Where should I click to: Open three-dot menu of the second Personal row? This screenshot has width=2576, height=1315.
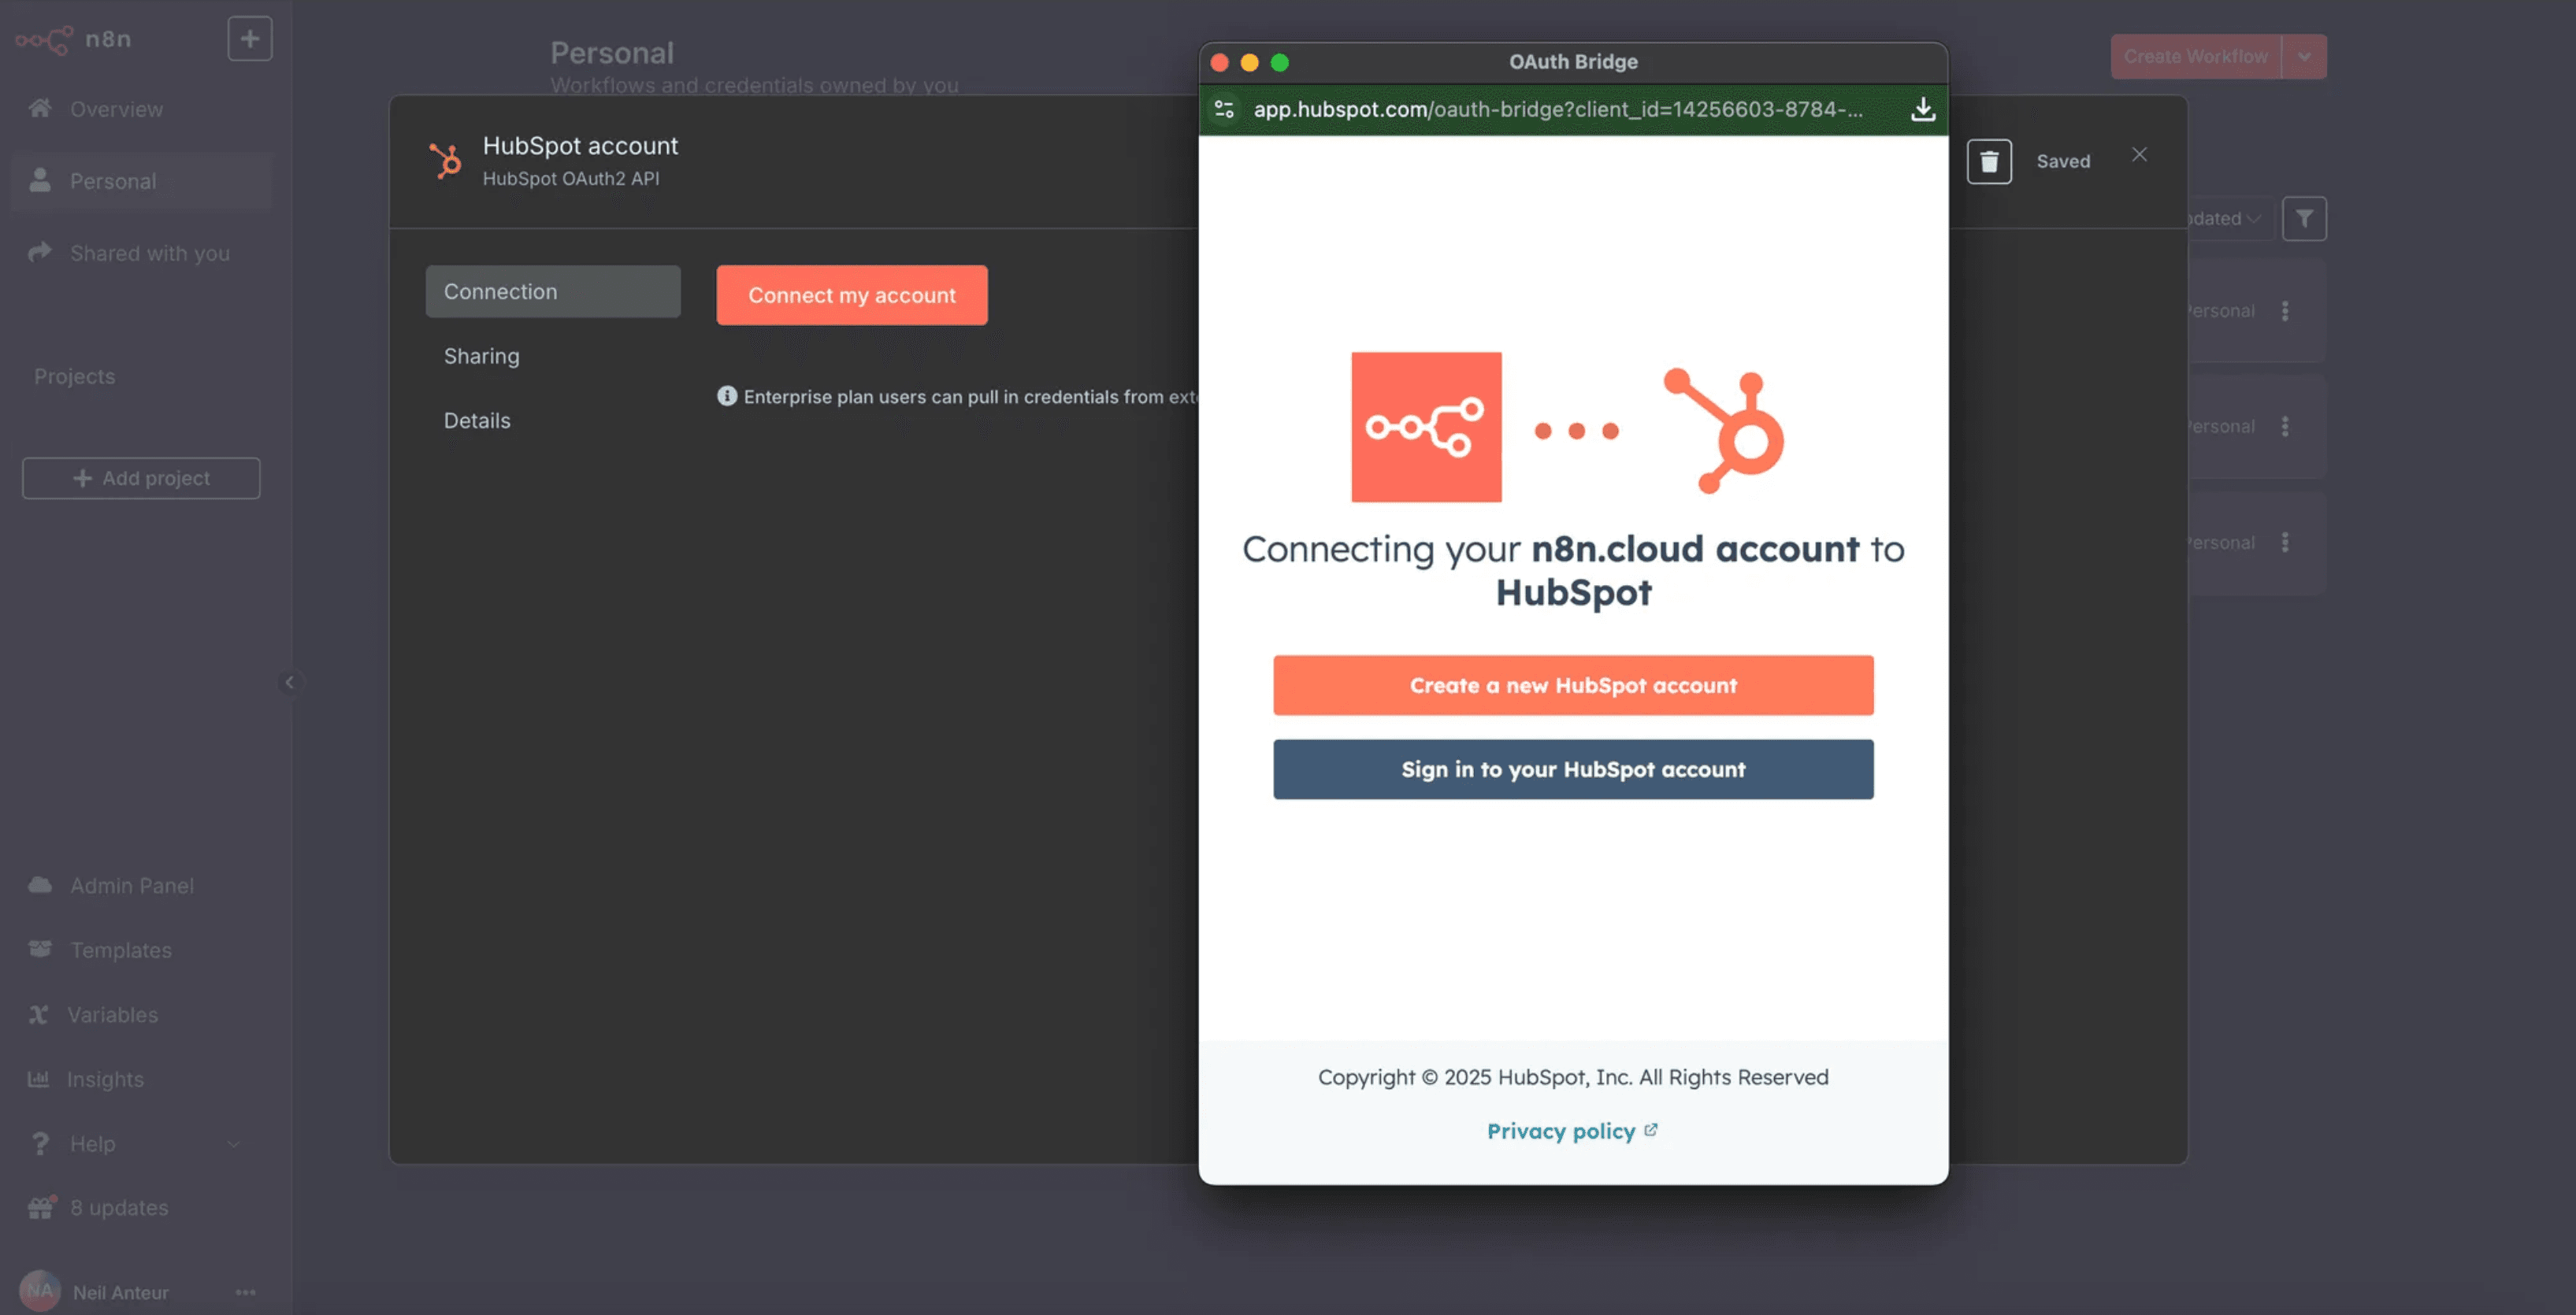pyautogui.click(x=2285, y=427)
